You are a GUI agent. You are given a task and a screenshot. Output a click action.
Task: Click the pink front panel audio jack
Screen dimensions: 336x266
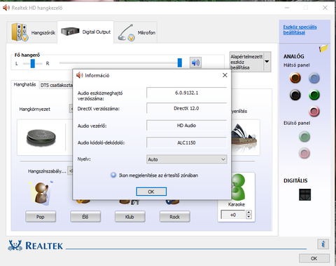tap(304, 153)
